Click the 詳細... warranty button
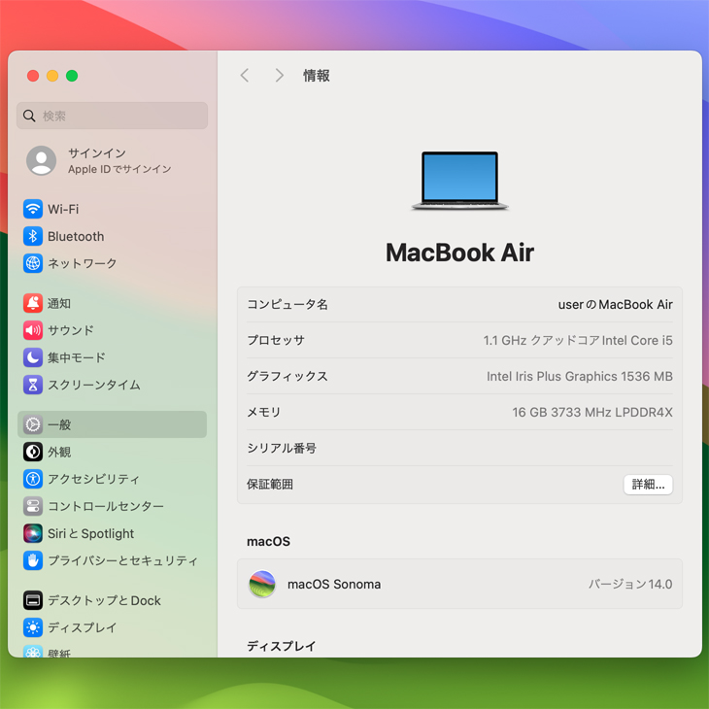 (648, 484)
